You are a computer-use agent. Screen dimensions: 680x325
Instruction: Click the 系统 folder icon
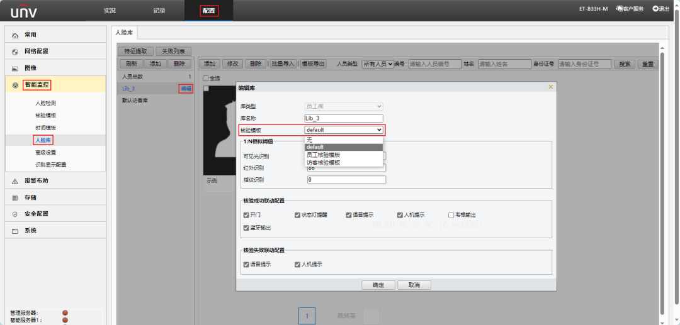15,231
